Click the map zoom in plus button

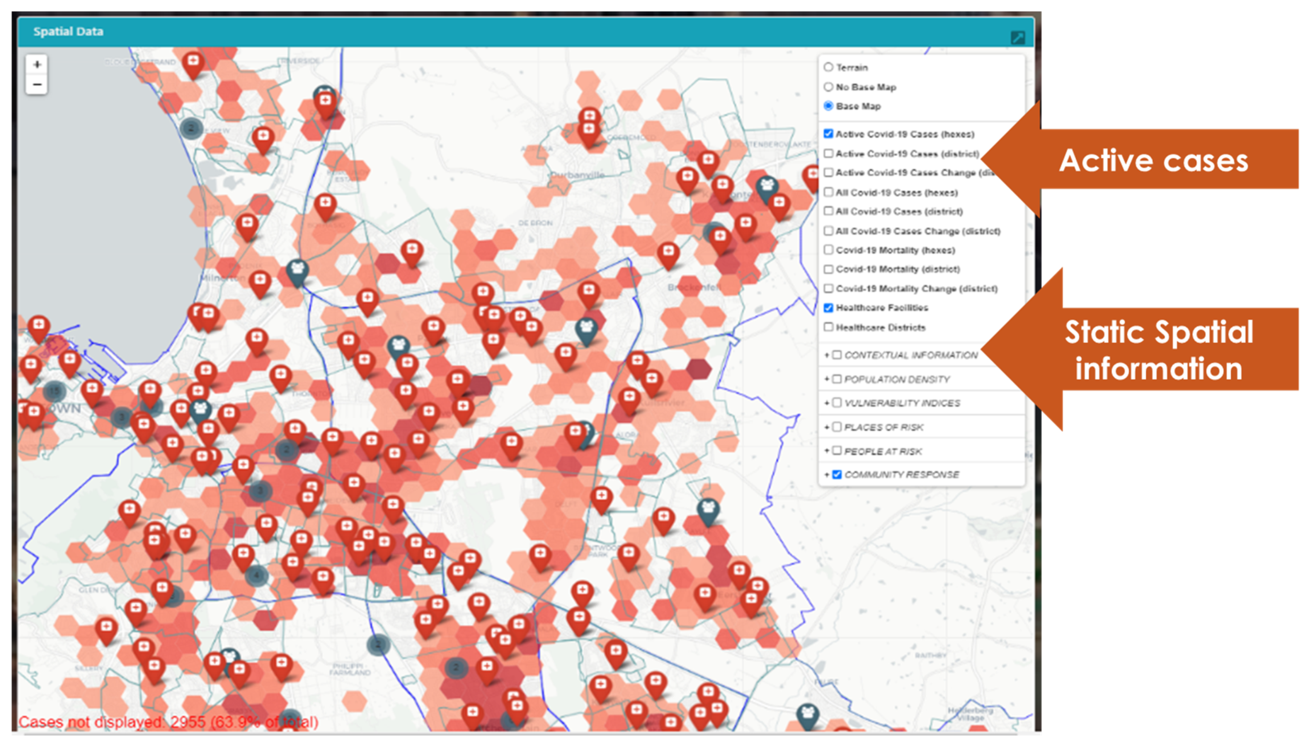37,65
